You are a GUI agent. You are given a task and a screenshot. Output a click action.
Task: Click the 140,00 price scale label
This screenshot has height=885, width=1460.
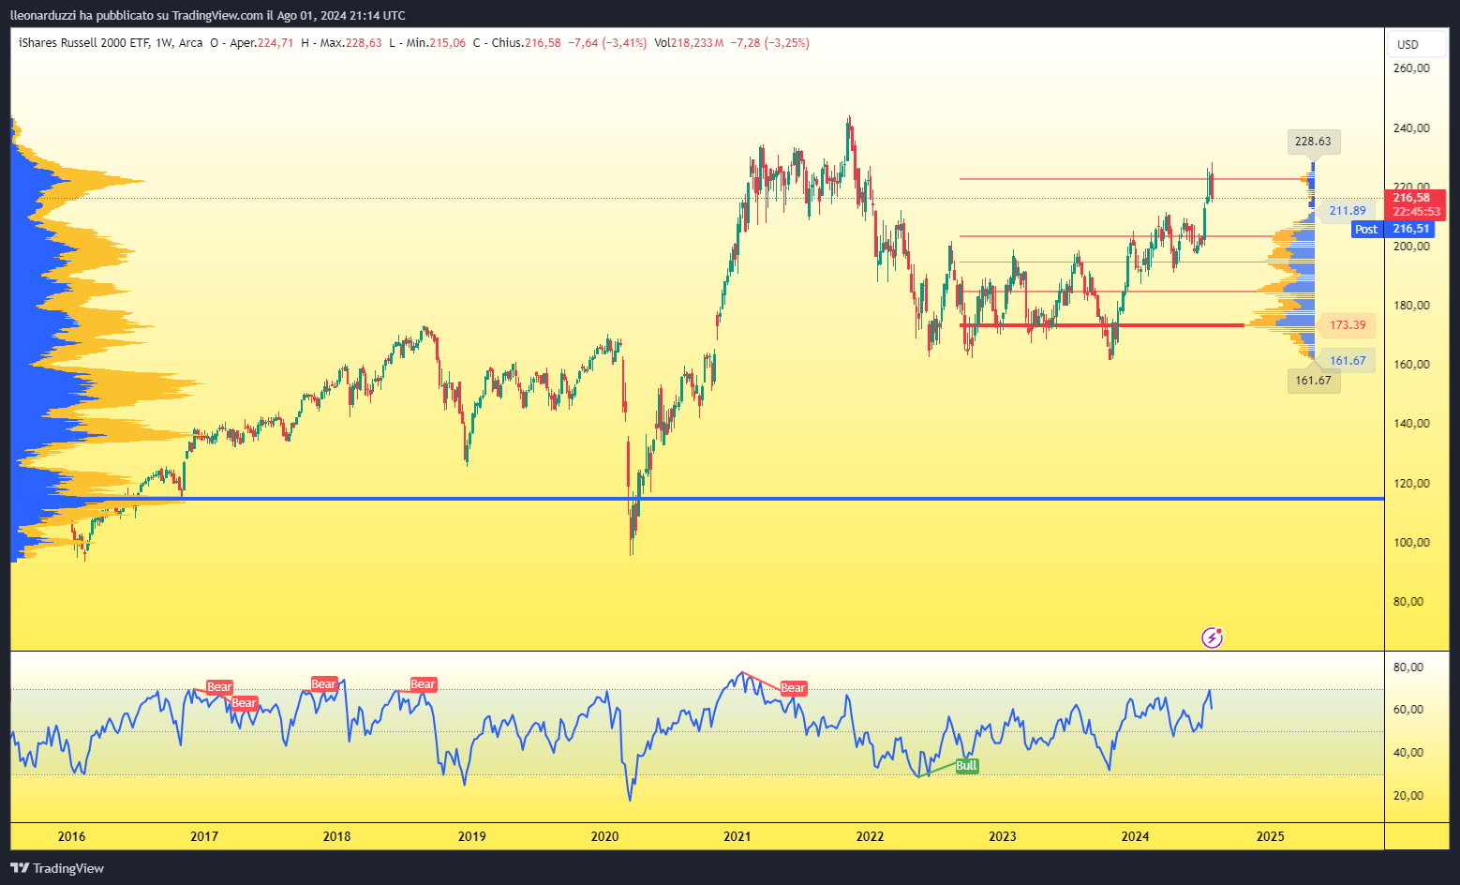[x=1411, y=424]
